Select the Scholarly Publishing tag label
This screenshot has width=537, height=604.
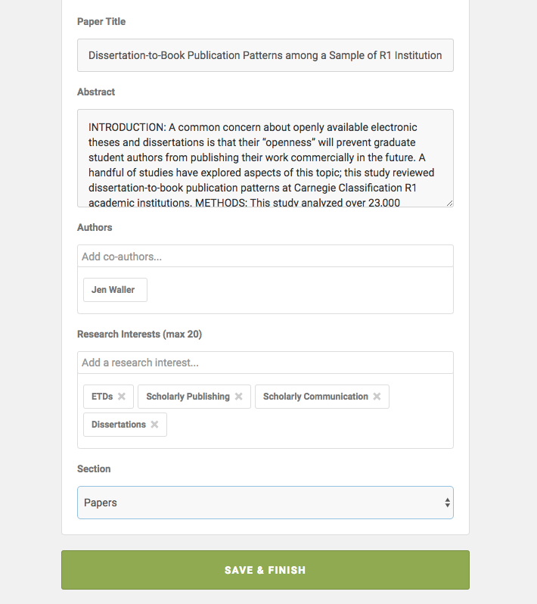188,397
